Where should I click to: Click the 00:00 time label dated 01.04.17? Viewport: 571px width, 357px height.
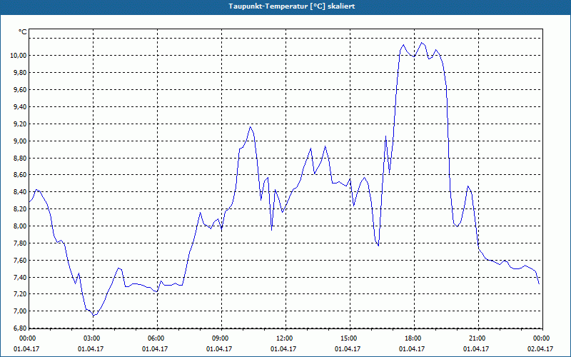pos(27,338)
